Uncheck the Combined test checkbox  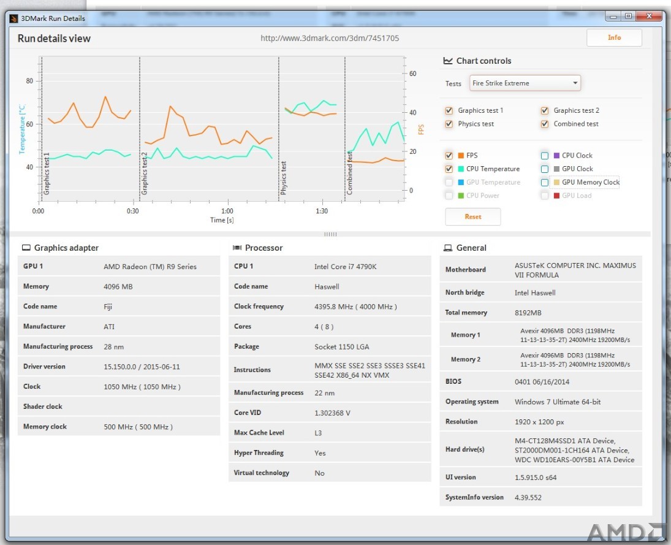pyautogui.click(x=545, y=124)
